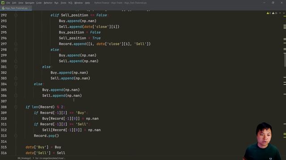This screenshot has width=286, height=160.
Task: Go to previous highlighted problem arrow
Action: click(x=280, y=13)
